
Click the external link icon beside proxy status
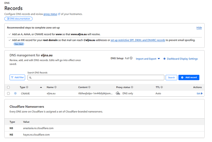coord(59,14)
